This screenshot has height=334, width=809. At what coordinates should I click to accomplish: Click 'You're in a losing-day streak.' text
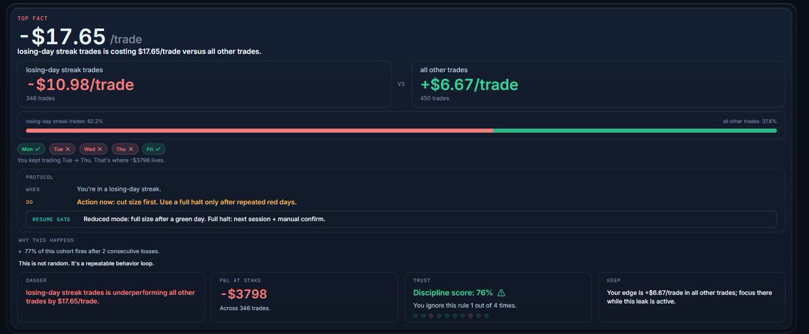[x=119, y=189]
